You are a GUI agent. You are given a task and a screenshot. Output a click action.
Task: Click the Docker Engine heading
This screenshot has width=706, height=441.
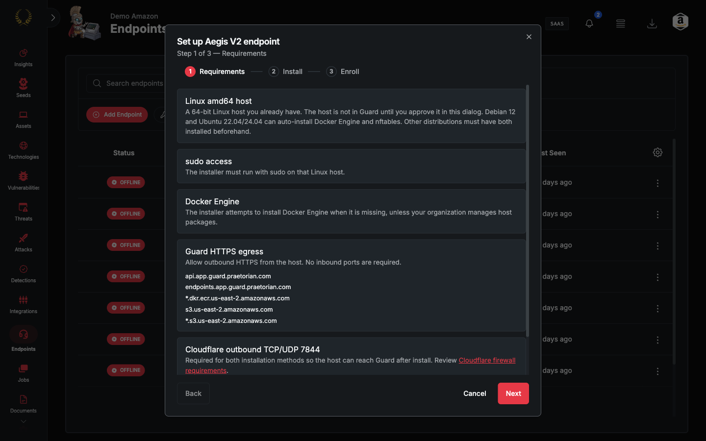click(212, 201)
